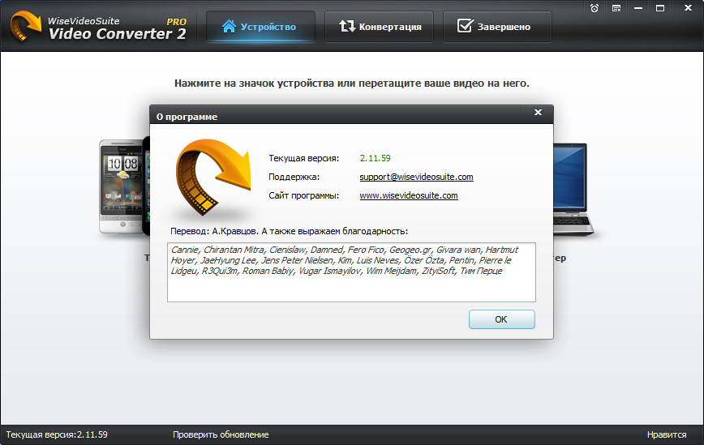Click the checkmark icon on Завершено tab
Screen dimensions: 704x445
[465, 27]
